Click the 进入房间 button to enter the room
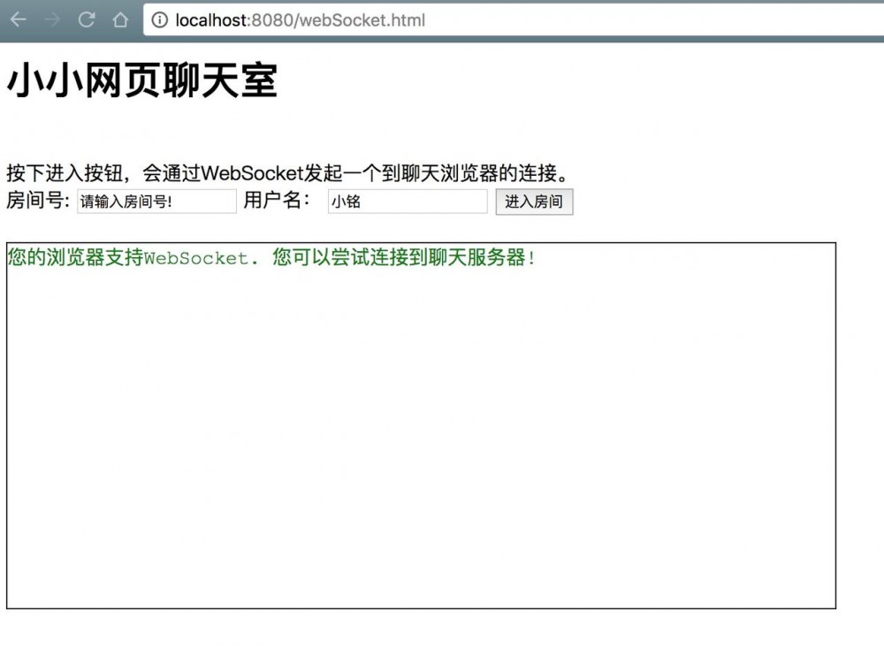This screenshot has height=647, width=884. pyautogui.click(x=534, y=202)
